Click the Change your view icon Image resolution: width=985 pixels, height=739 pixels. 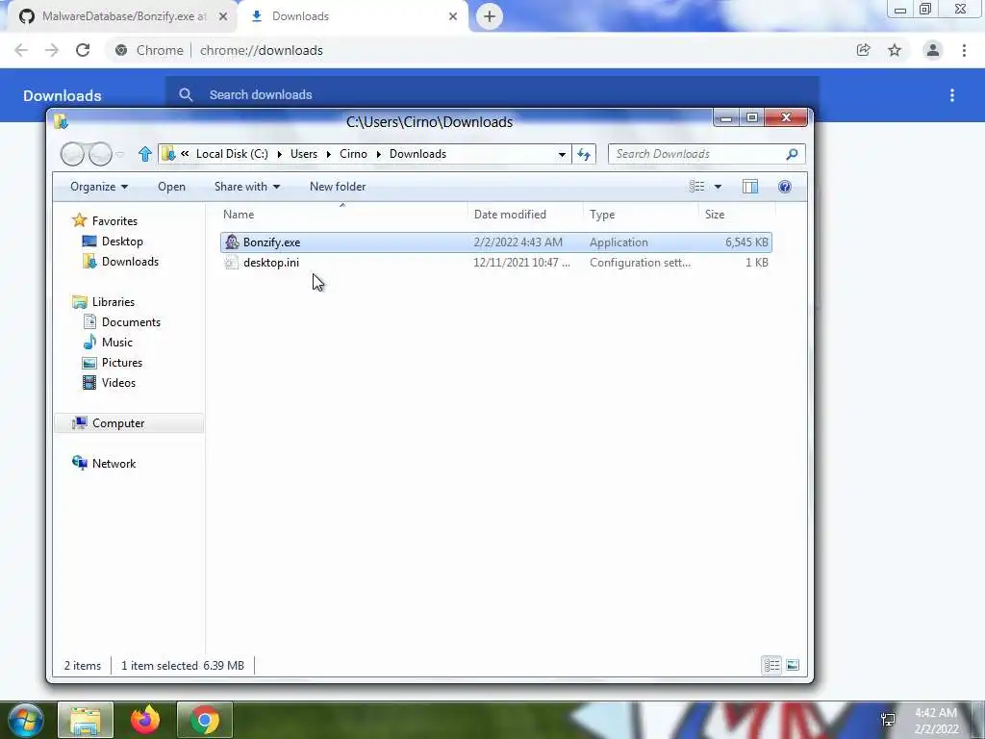coord(696,187)
